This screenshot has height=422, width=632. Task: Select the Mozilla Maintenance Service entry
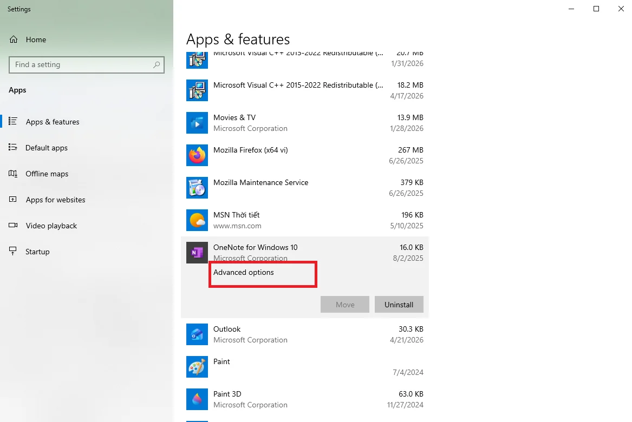(x=305, y=188)
